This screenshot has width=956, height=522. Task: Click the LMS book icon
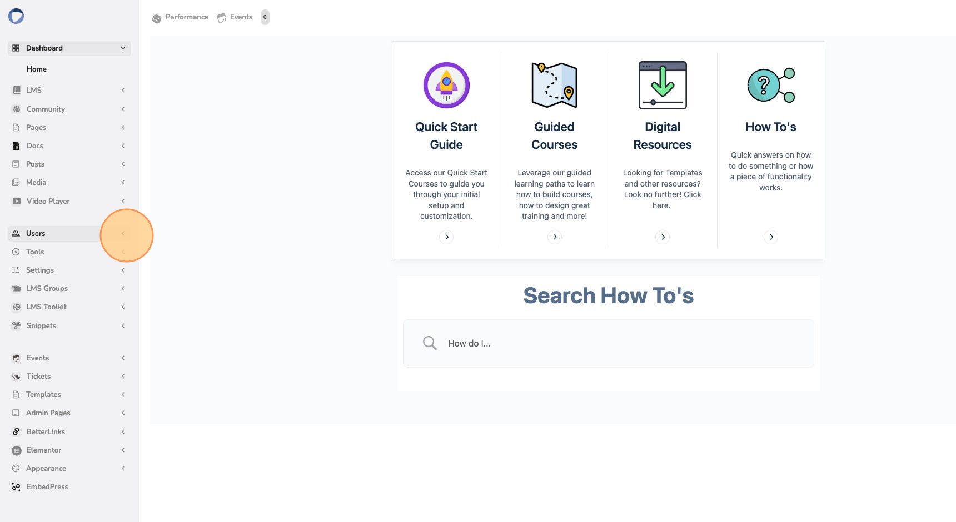[16, 90]
